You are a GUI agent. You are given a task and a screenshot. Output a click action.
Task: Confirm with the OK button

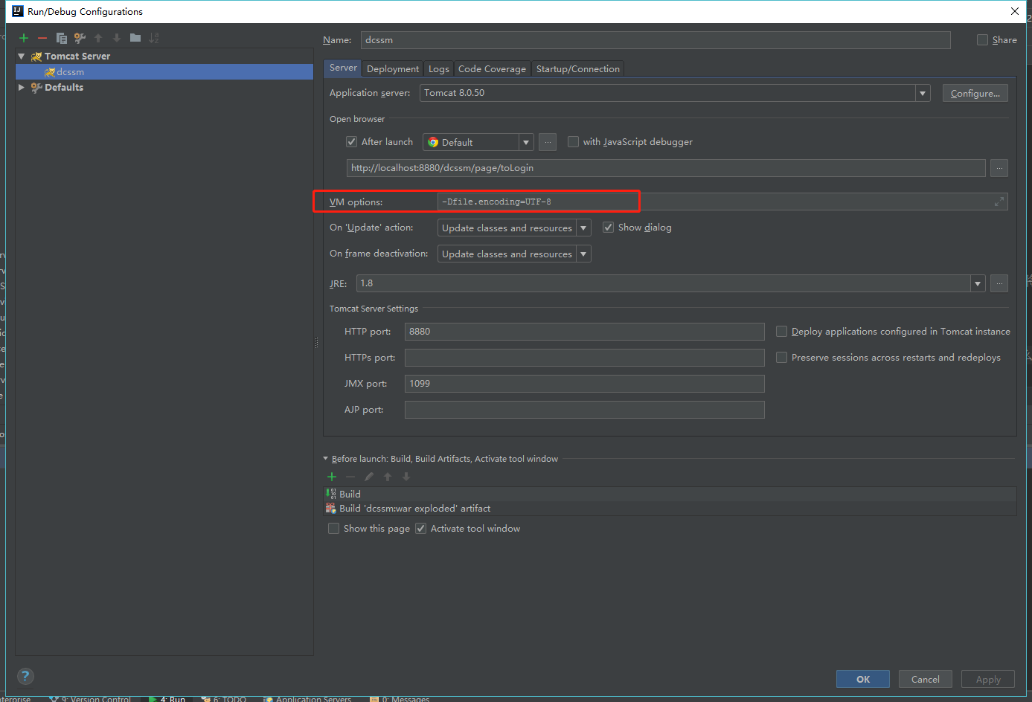(x=863, y=679)
